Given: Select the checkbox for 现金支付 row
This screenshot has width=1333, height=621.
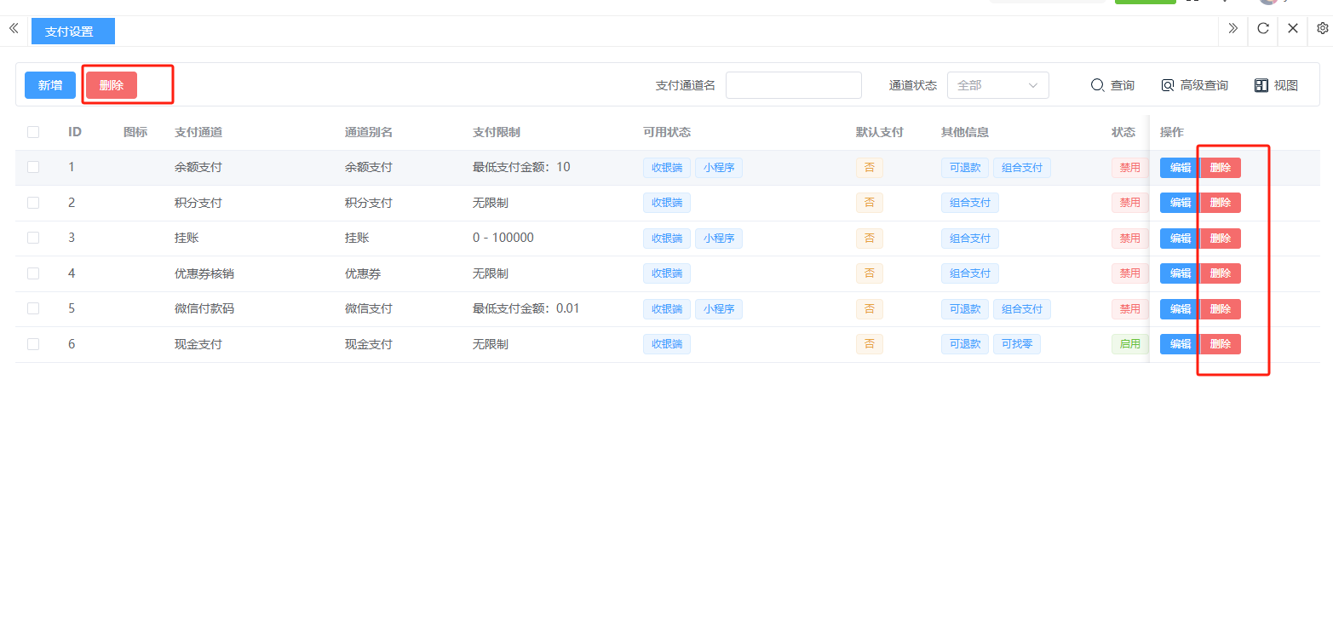Looking at the screenshot, I should tap(33, 344).
